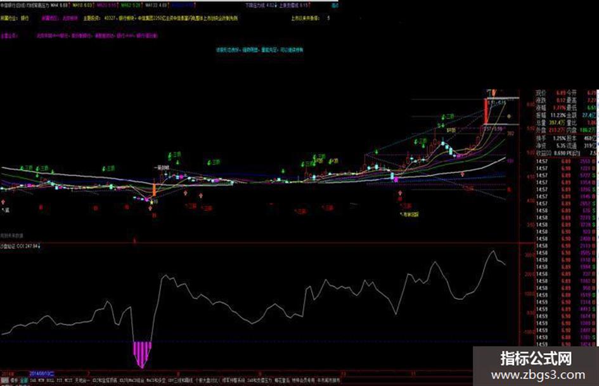Click the 现价 current price row
599x386 pixels.
(565, 93)
